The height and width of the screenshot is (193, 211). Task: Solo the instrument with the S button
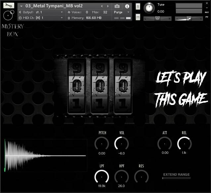click(x=138, y=7)
